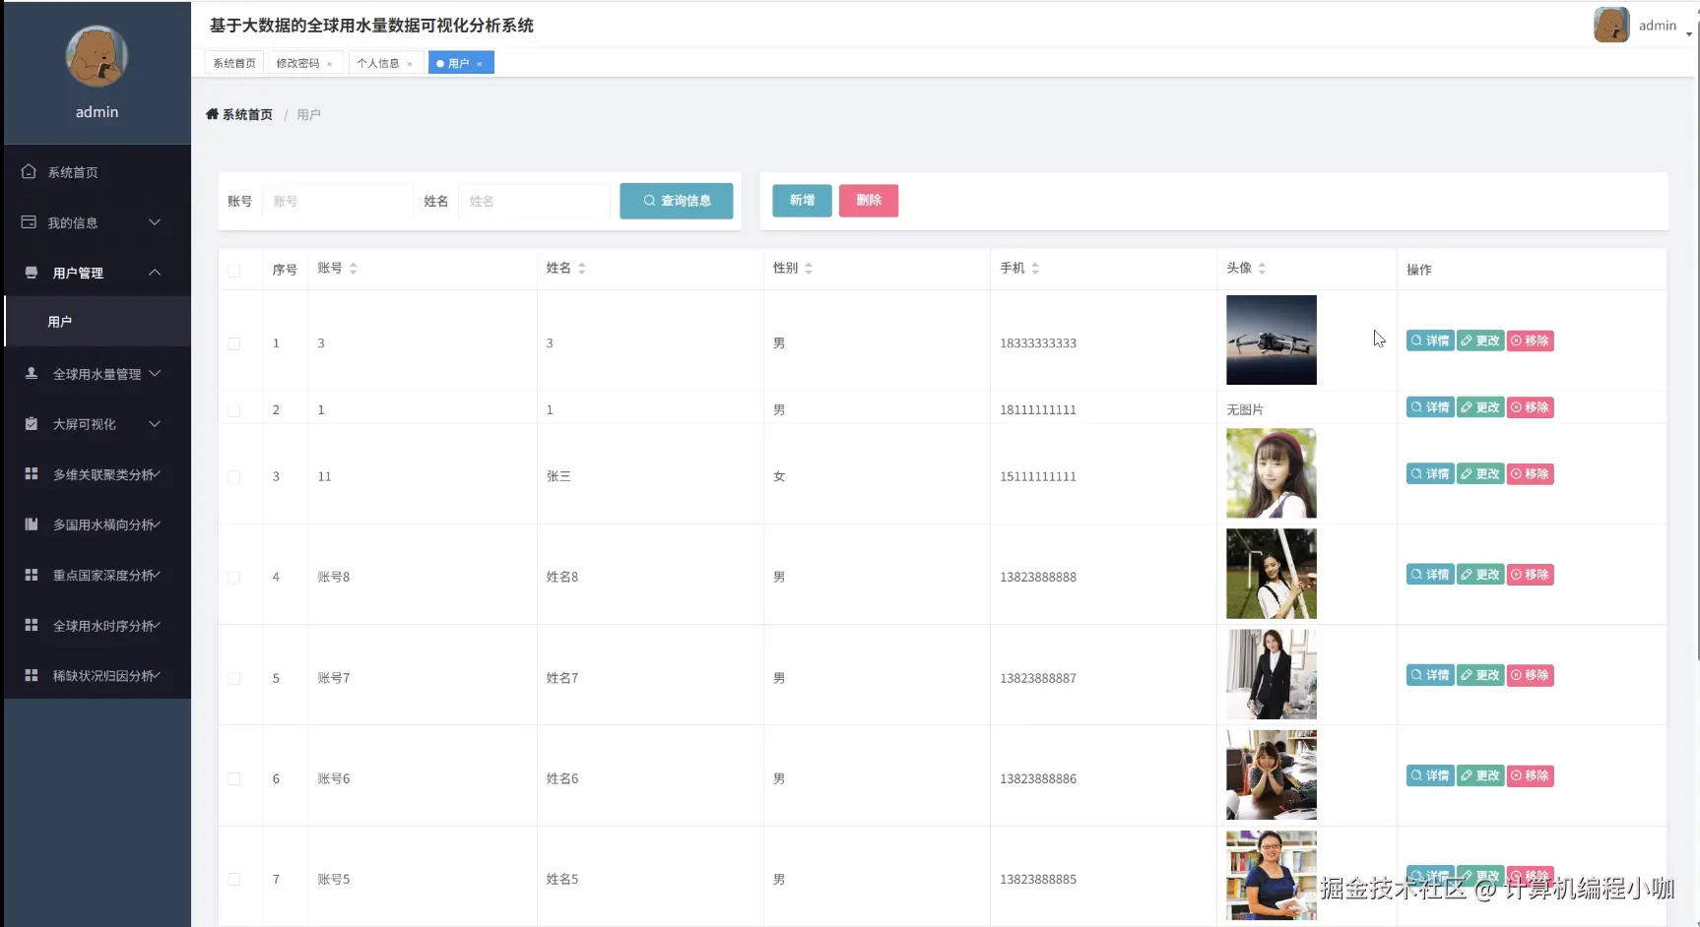This screenshot has width=1700, height=927.
Task: Toggle the select-all checkbox in table header
Action: 234,271
